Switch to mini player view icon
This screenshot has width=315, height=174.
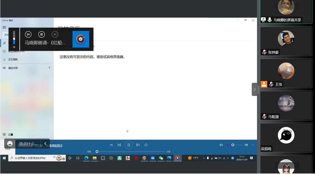[x=246, y=145]
